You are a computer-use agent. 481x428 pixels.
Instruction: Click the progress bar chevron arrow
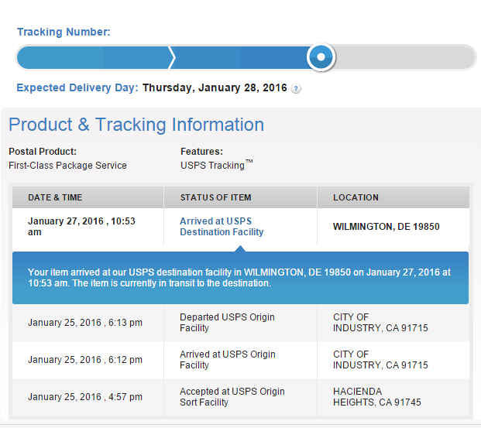pos(172,57)
